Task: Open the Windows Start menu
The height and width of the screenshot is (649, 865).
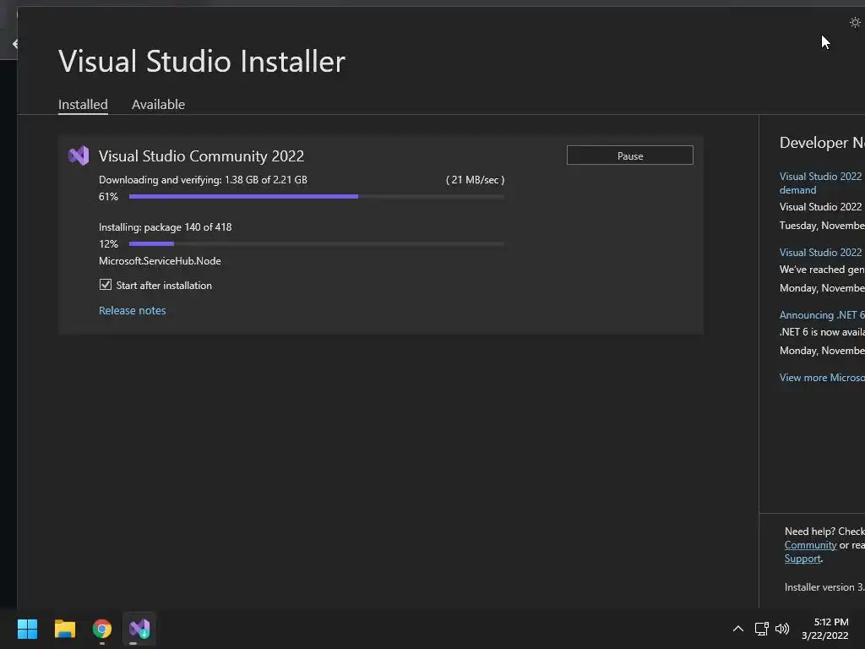Action: [x=27, y=629]
